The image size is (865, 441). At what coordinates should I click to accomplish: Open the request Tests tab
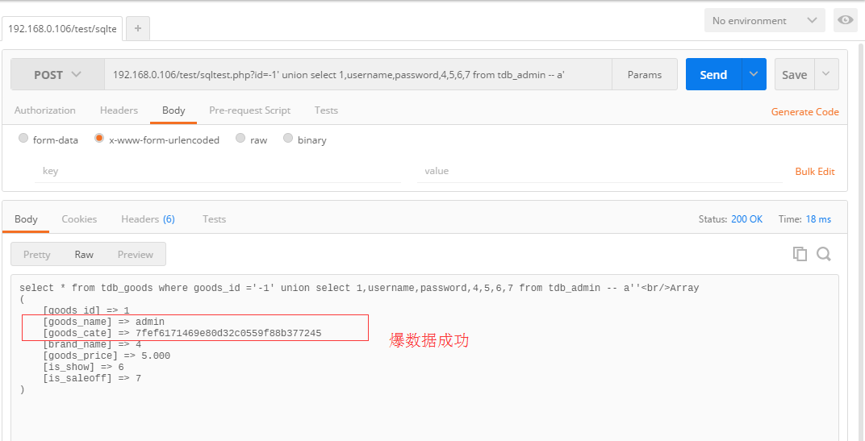click(x=326, y=110)
